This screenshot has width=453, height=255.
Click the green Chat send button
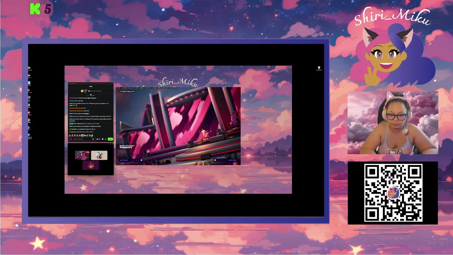(x=110, y=139)
